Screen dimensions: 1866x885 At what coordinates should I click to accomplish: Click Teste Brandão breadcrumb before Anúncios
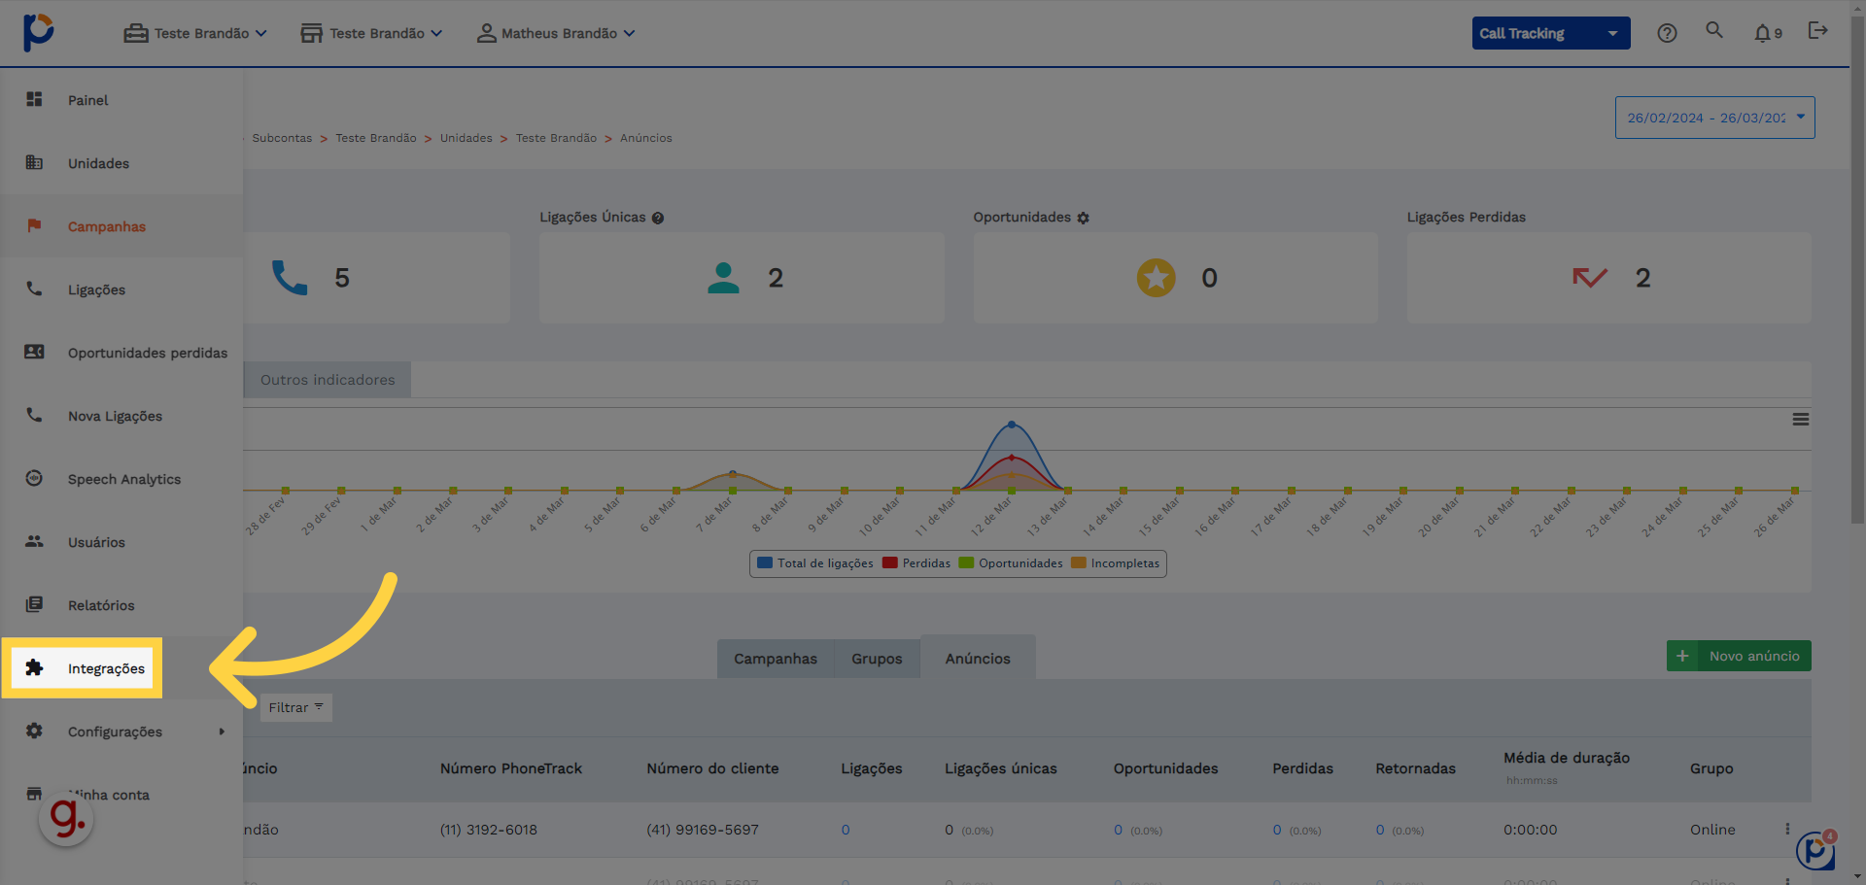click(557, 138)
